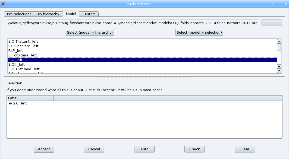Image resolution: width=289 pixels, height=159 pixels.
Task: Open file browser with the ... button
Action: coord(272,23)
